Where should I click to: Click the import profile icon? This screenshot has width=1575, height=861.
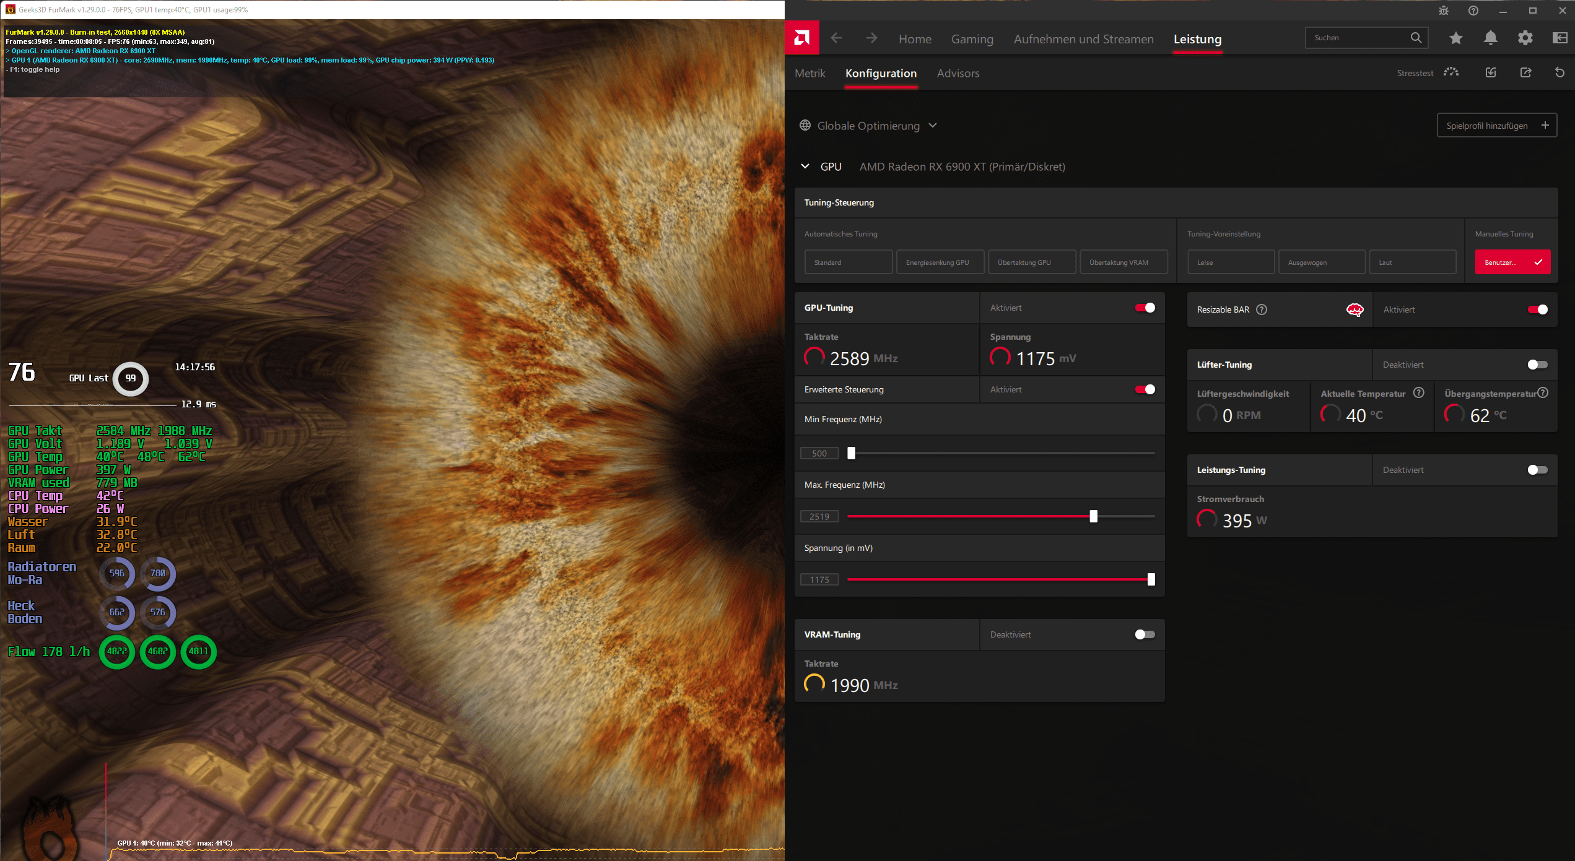pos(1491,72)
